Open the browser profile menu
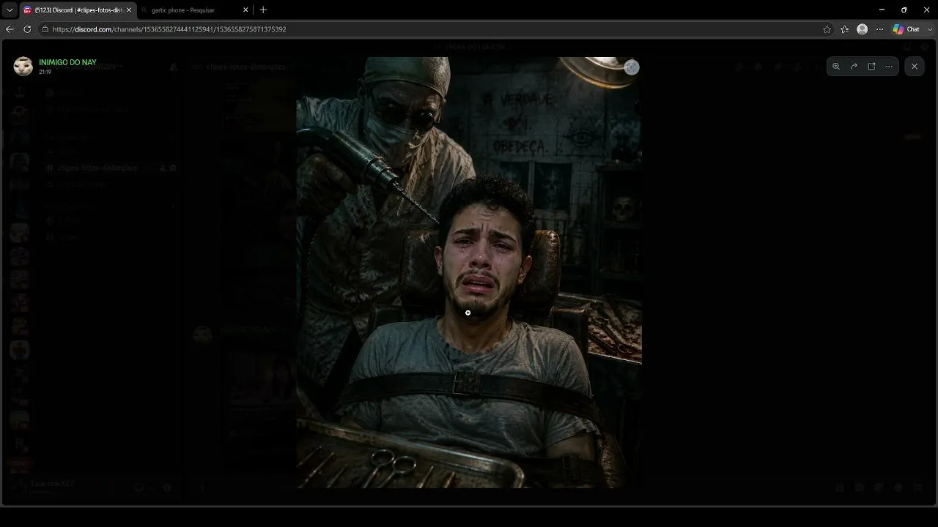938x527 pixels. click(863, 29)
